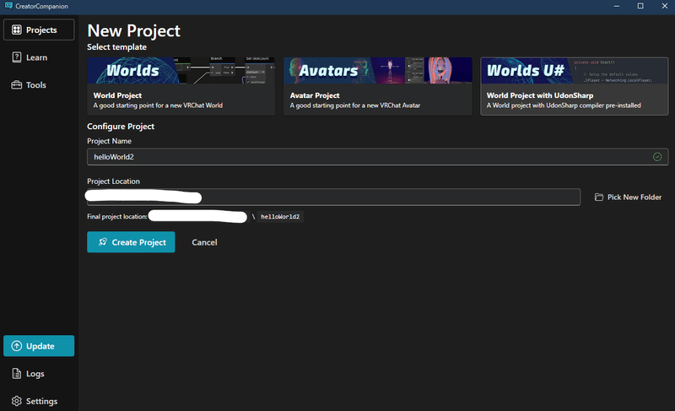
Task: Click the Logs document icon
Action: click(16, 374)
